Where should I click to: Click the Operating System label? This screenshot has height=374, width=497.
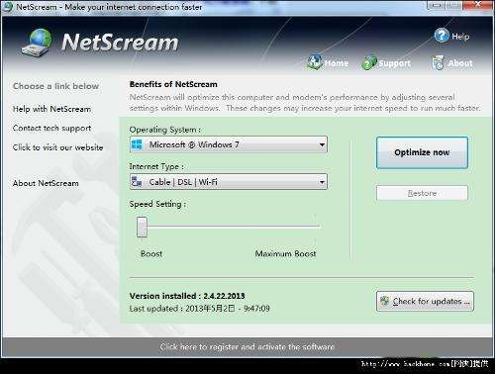click(x=165, y=130)
